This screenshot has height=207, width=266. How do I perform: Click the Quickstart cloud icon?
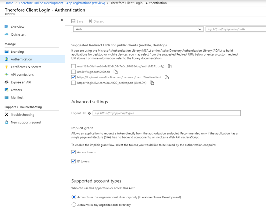click(6, 34)
